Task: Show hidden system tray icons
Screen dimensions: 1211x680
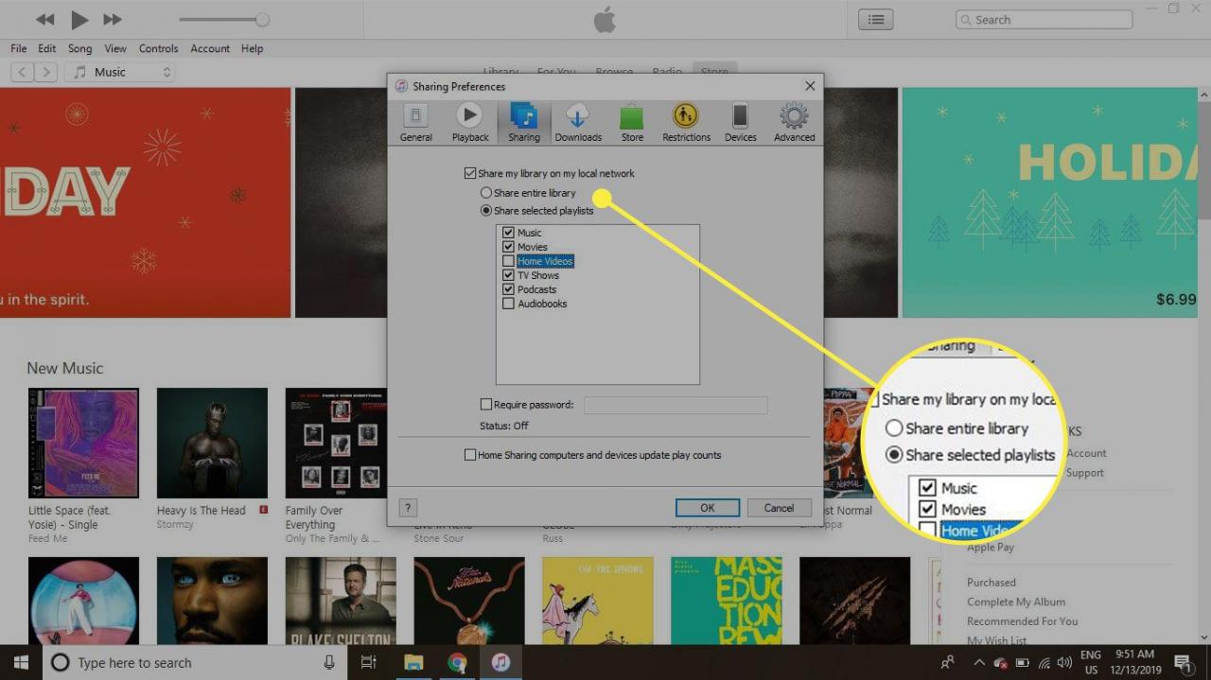Action: click(979, 662)
